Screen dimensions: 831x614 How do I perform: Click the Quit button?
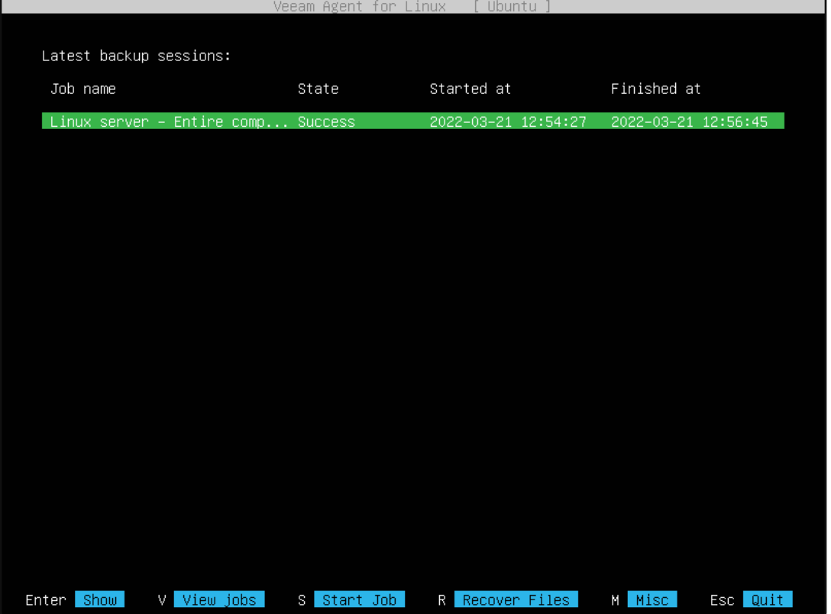(767, 600)
